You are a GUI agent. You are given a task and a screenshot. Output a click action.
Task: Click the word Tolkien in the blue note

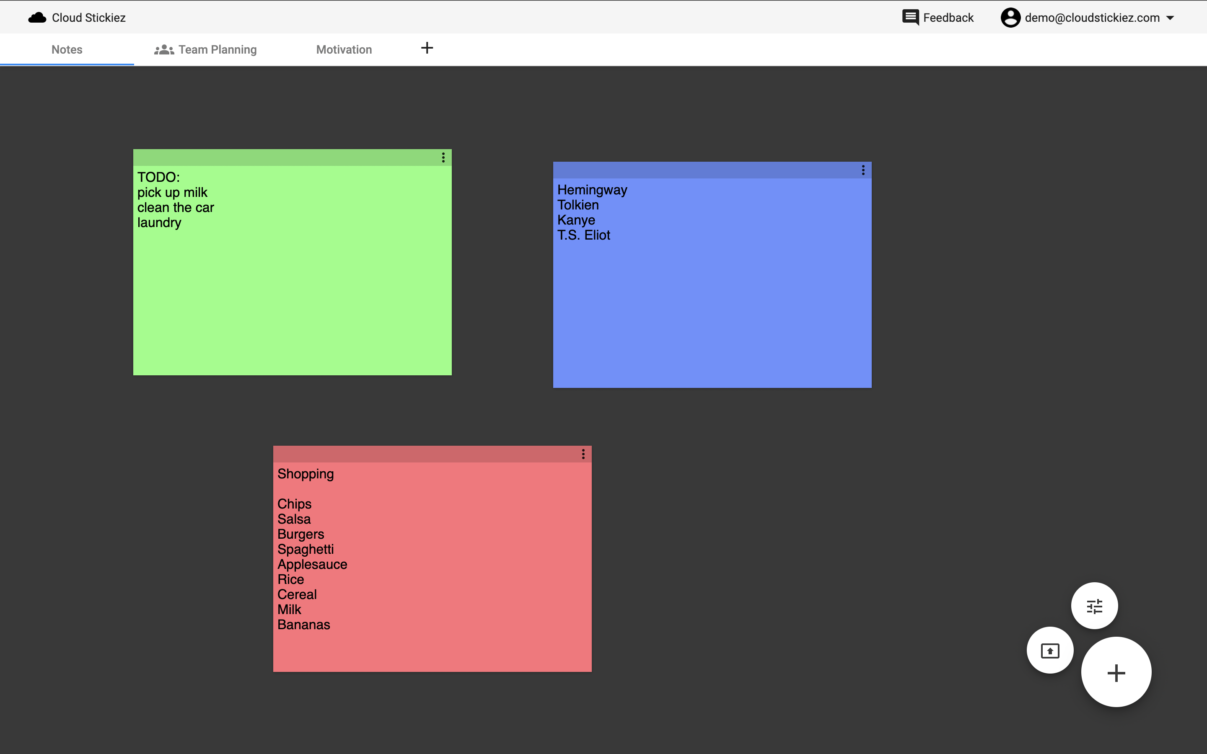578,204
